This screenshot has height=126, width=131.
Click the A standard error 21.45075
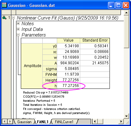pos(95,63)
